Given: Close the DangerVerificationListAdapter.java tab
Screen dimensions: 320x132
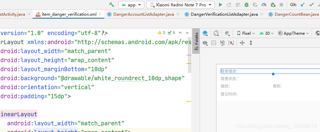Looking at the screenshot, I should [x=262, y=14].
